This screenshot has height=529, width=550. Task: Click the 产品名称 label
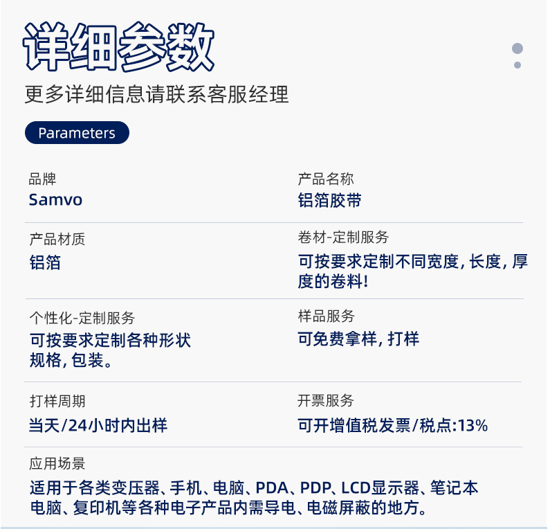[x=326, y=179]
